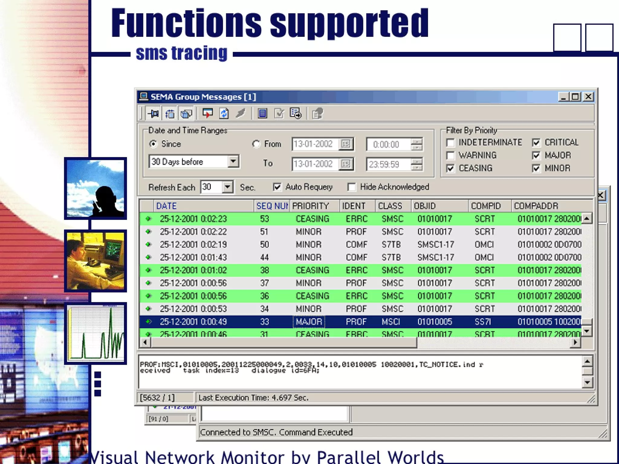The height and width of the screenshot is (464, 619).
Task: Click message table scroll up arrow
Action: [587, 218]
